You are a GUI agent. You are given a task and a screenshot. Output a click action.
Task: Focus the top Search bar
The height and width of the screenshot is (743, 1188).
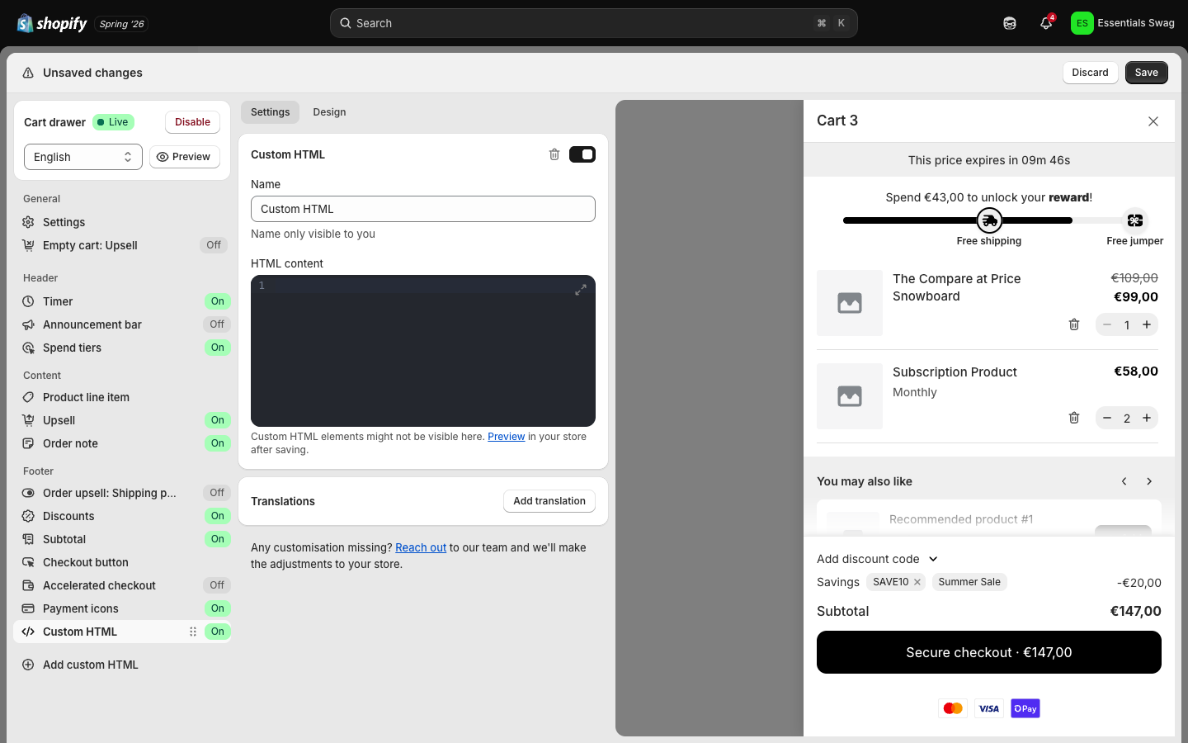click(x=594, y=23)
